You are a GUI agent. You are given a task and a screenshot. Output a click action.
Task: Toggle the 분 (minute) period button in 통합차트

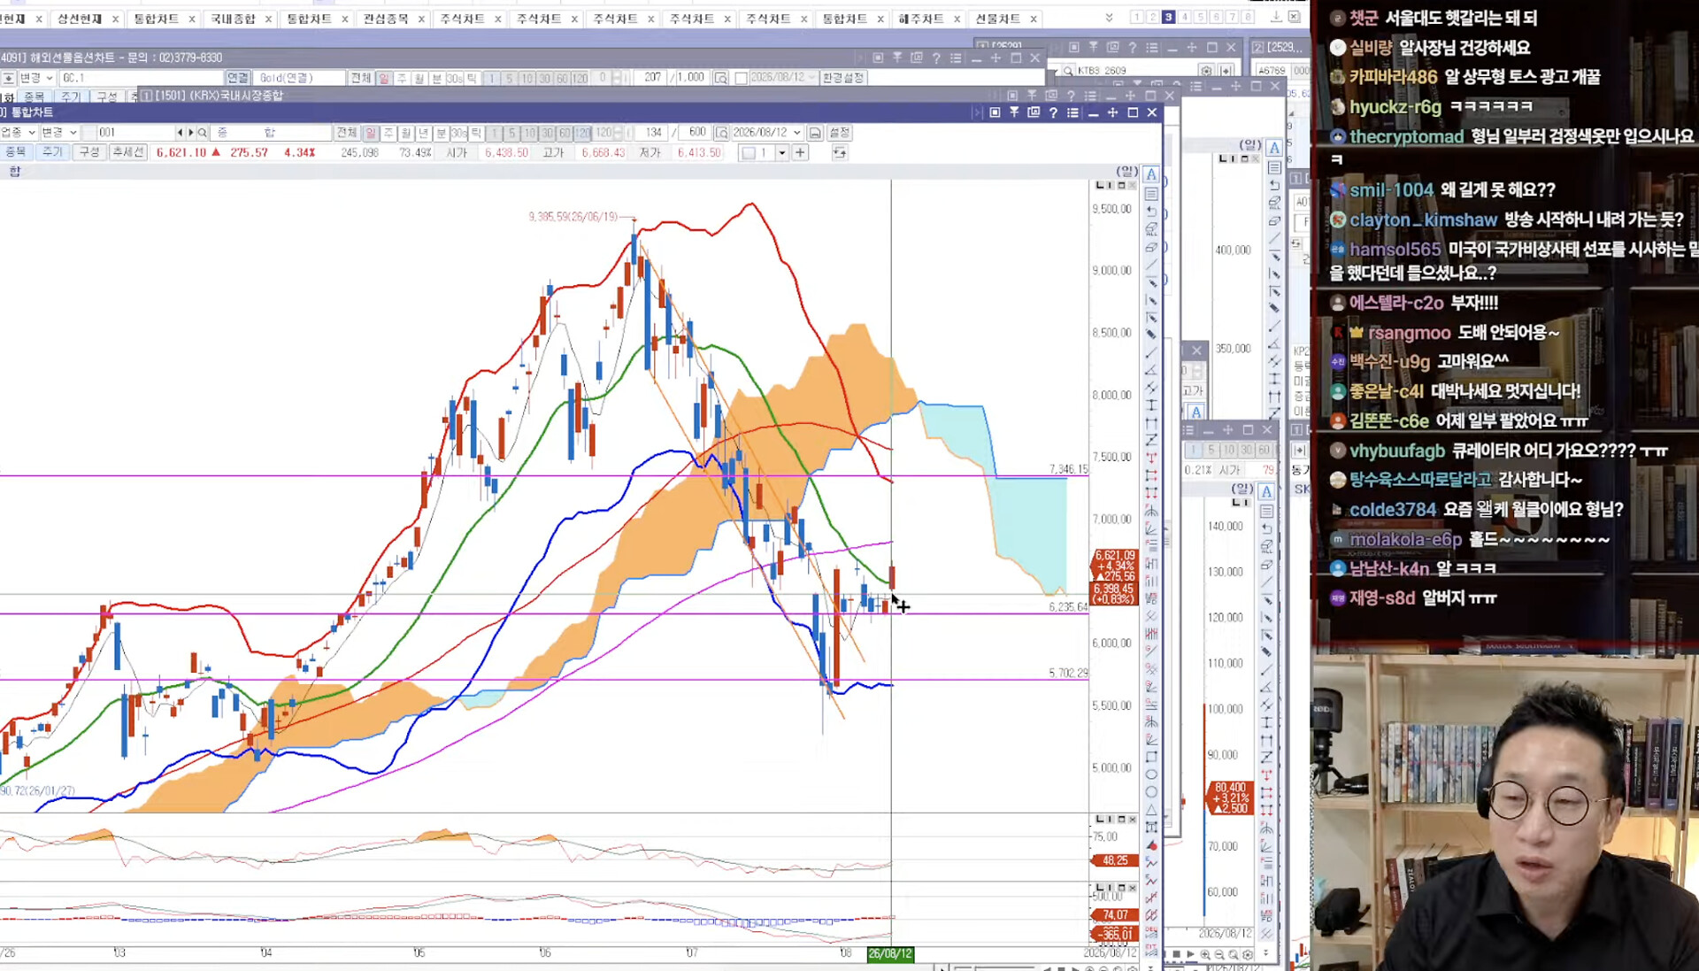pyautogui.click(x=442, y=133)
